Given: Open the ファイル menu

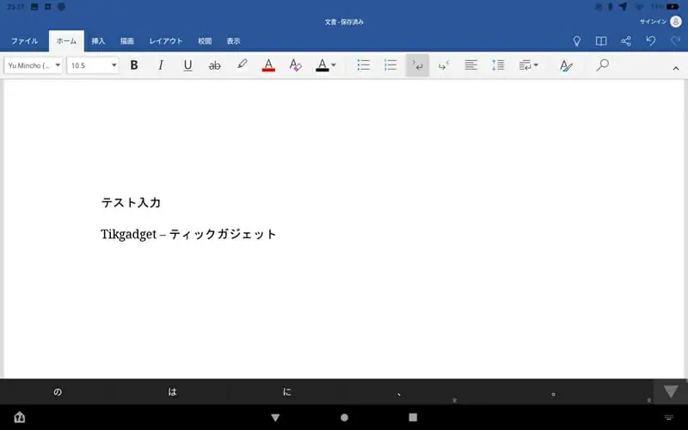Looking at the screenshot, I should click(x=24, y=40).
